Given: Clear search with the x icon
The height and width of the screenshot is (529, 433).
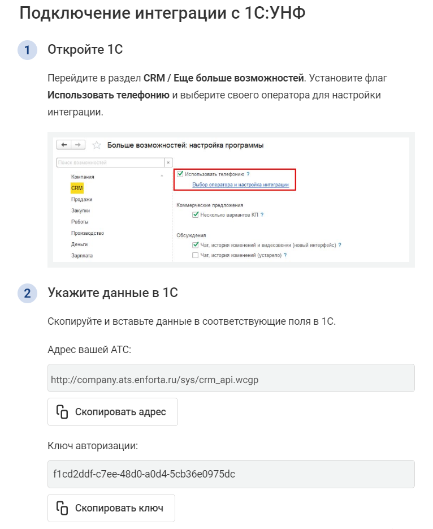Looking at the screenshot, I should tap(168, 162).
